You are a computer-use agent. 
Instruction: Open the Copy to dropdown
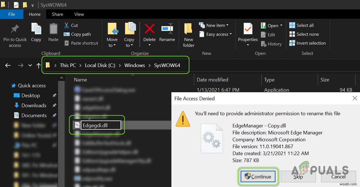129,35
